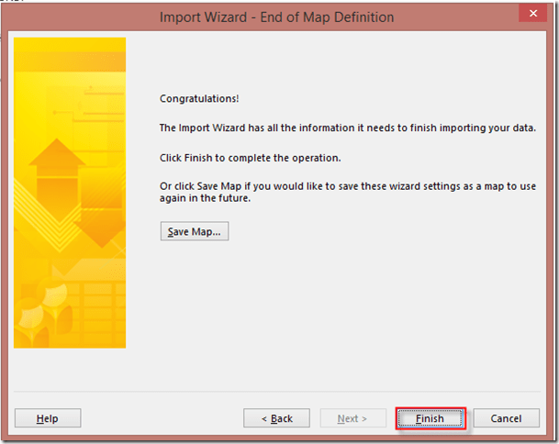Click the greyed-out Next > button
The width and height of the screenshot is (559, 444).
click(x=352, y=418)
